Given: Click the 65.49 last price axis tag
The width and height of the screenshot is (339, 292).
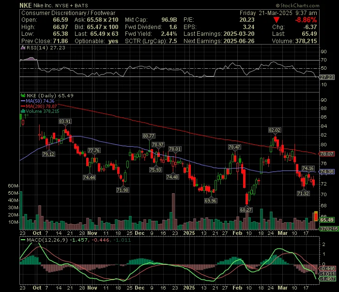Looking at the screenshot, I should [x=327, y=220].
